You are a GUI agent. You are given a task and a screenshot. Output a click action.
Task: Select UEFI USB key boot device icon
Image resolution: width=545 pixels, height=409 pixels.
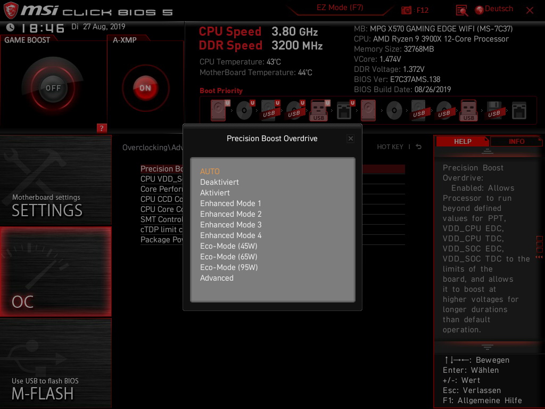tap(320, 110)
